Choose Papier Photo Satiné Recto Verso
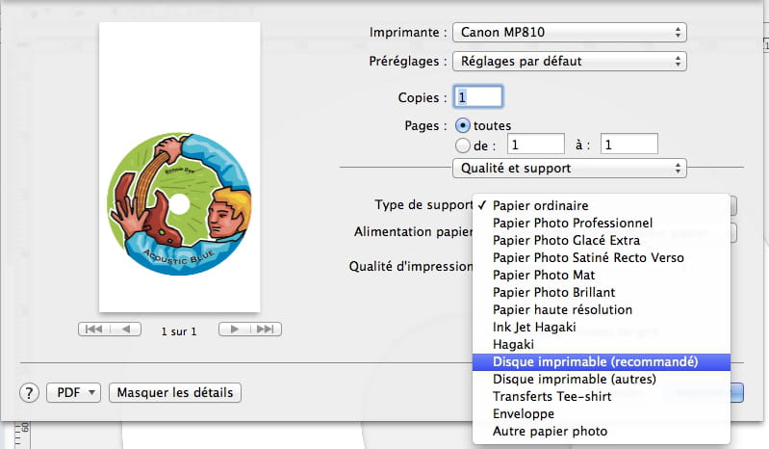Screen dimensions: 769x449 [x=602, y=257]
